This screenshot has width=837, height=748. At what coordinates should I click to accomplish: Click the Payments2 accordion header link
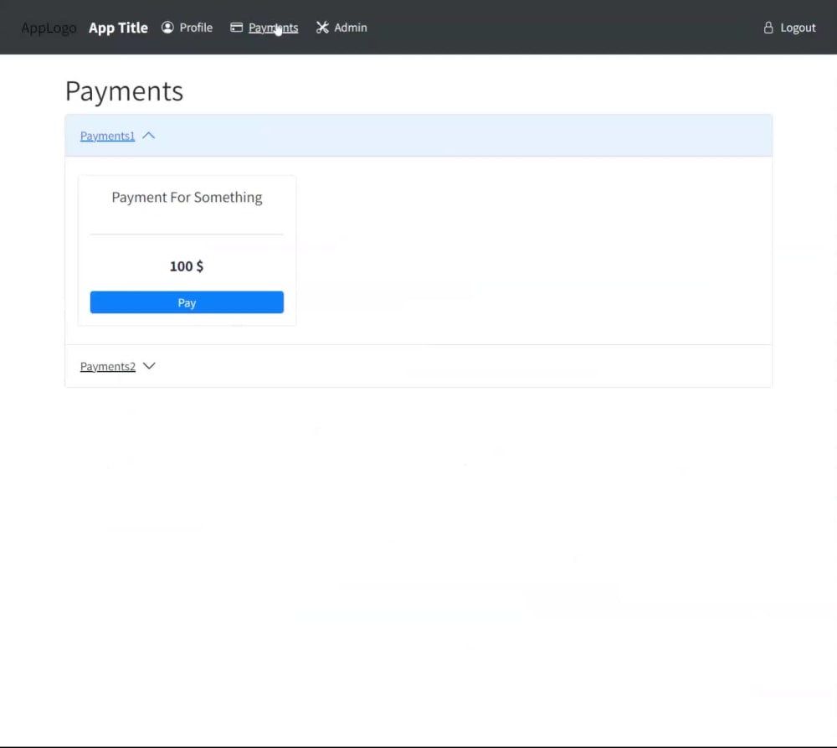pyautogui.click(x=108, y=366)
